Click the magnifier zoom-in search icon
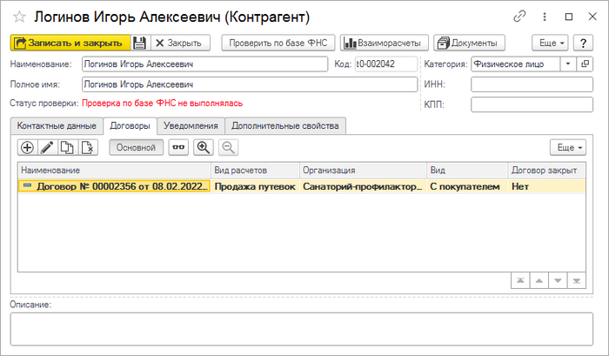 [204, 148]
